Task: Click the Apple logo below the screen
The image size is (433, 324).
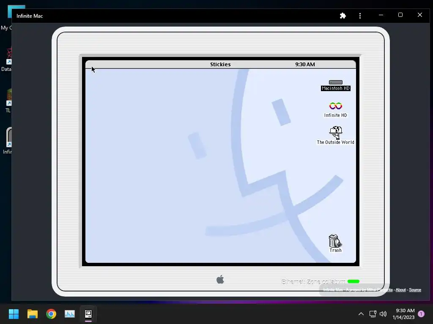Action: click(x=220, y=279)
